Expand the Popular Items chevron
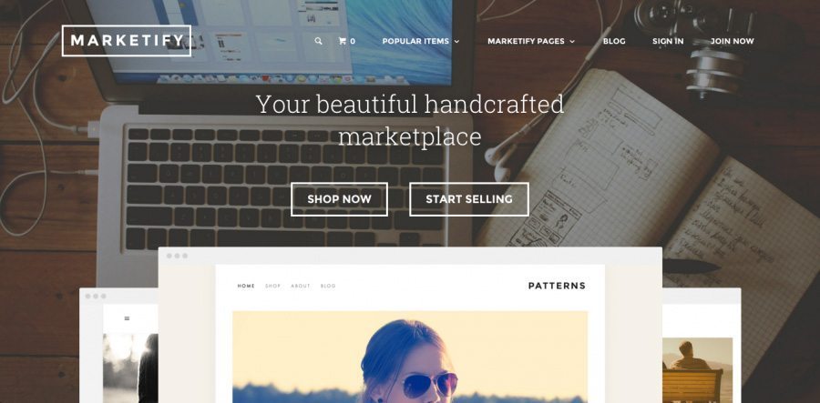The image size is (820, 403). (x=456, y=41)
